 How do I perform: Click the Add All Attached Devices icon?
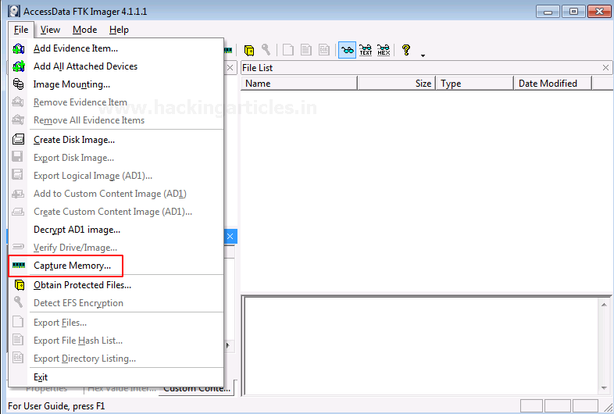tap(19, 66)
